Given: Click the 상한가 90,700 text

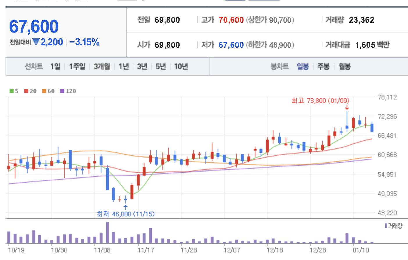Looking at the screenshot, I should 270,20.
